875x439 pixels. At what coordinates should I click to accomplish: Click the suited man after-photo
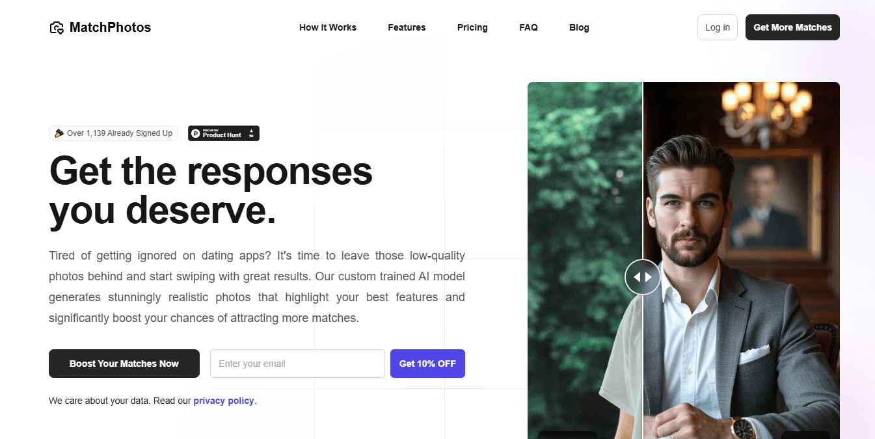[x=742, y=260]
